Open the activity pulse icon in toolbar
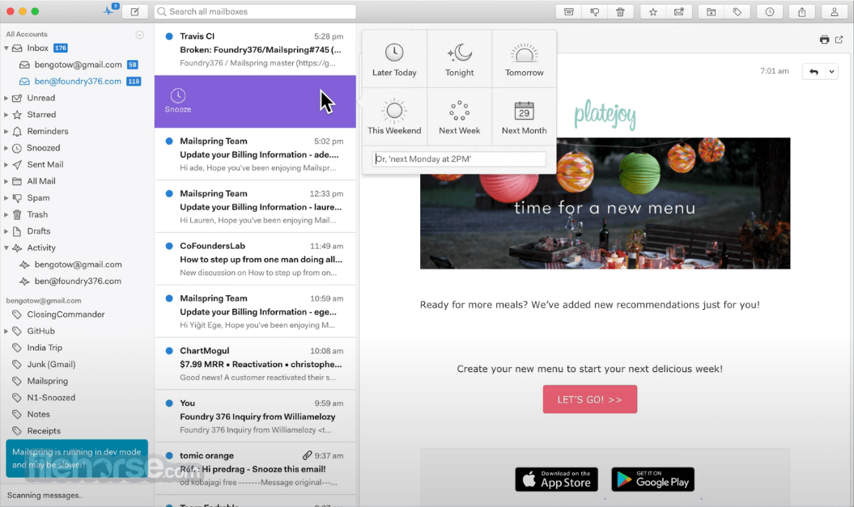The image size is (854, 507). [110, 11]
